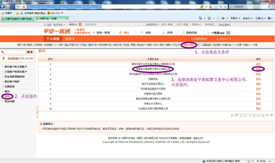Click the refresh icon in address bar
The image size is (275, 163).
coord(221,7)
